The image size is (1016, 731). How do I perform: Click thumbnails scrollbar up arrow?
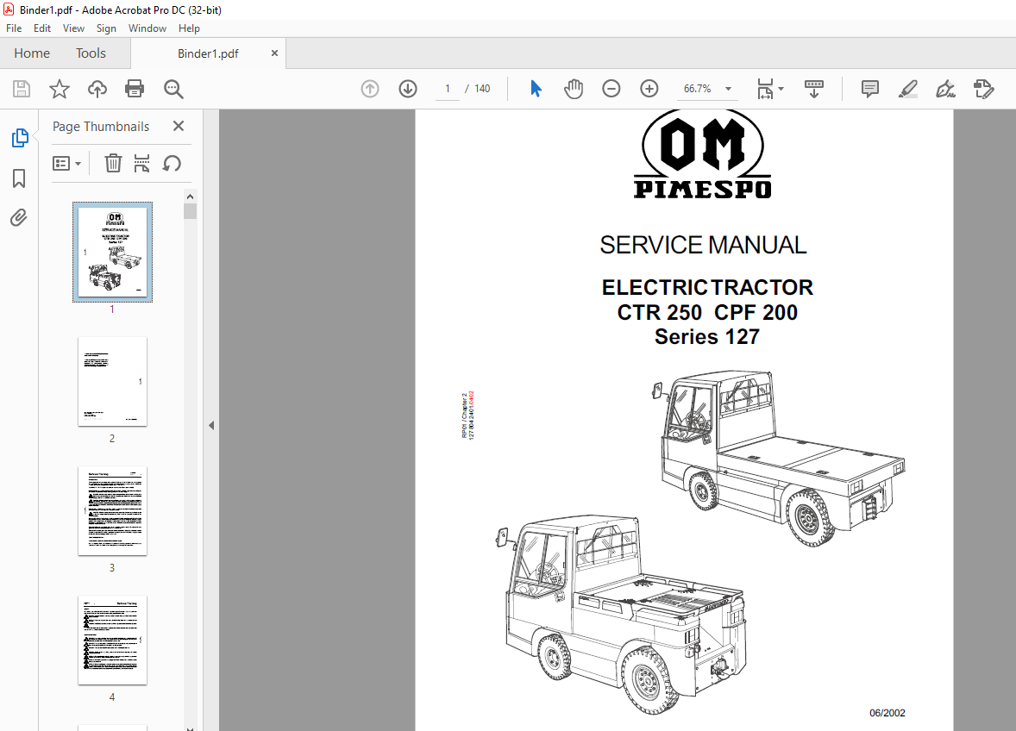click(190, 197)
